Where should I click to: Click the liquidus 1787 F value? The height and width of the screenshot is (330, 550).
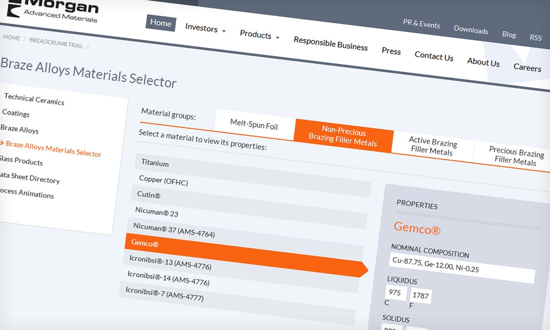(x=420, y=295)
